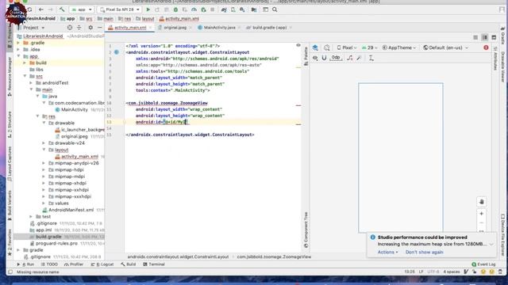Open the Terminal tool window
This screenshot has width=508, height=285.
tap(154, 264)
